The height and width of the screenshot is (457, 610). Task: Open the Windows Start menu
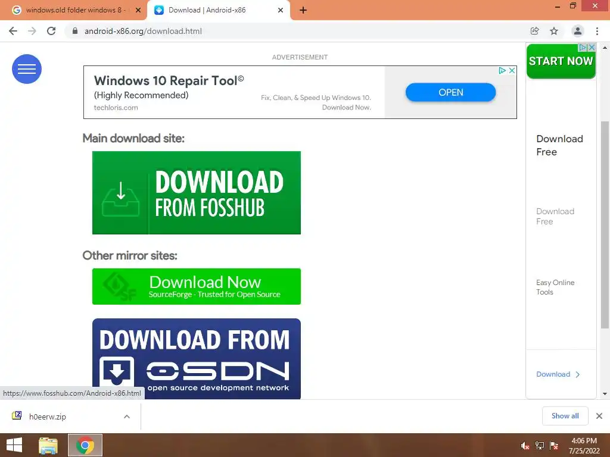(14, 445)
